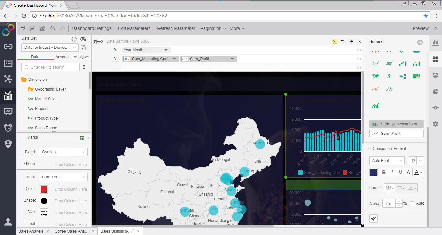Viewport: 442px width, 235px height.
Task: Clear the chart bindings with the eraser icon
Action: pyautogui.click(x=351, y=42)
